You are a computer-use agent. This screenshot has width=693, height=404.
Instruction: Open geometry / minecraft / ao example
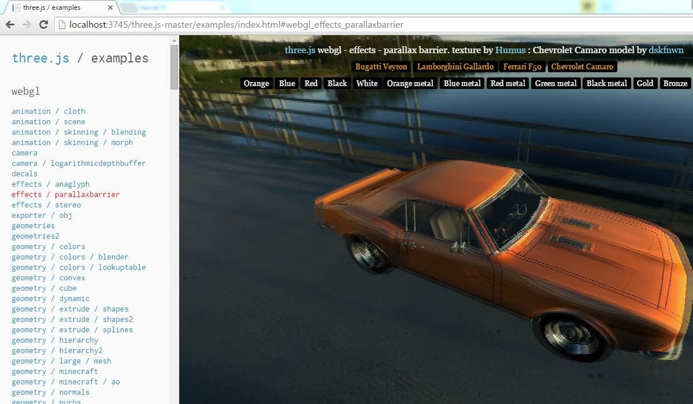(x=65, y=382)
